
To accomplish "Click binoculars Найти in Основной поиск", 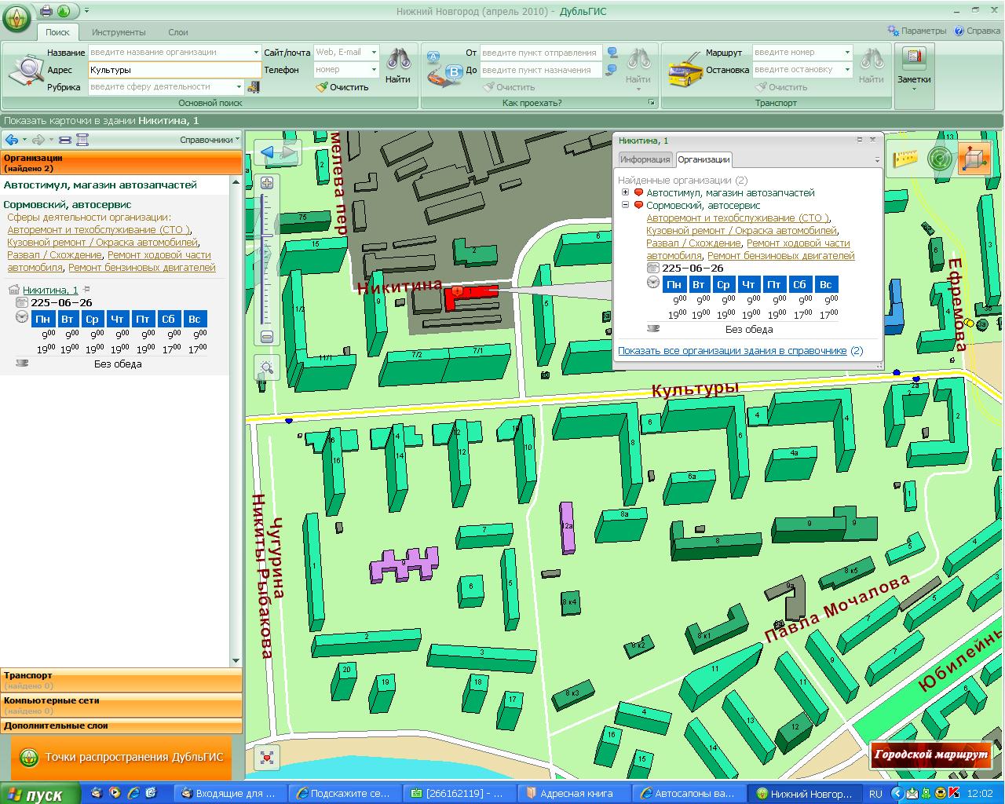I will pos(398,66).
